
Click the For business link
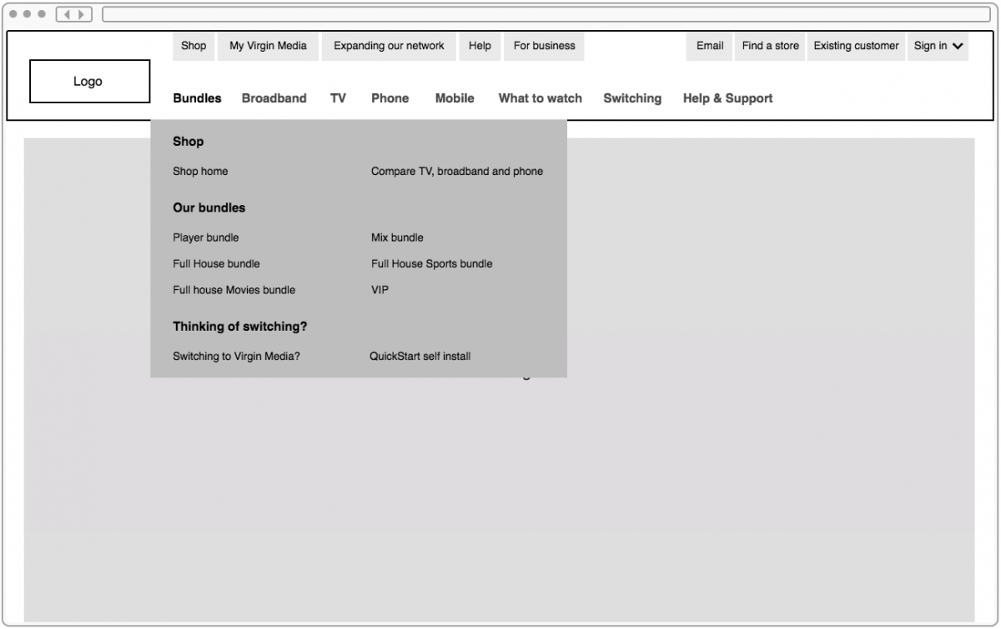[x=542, y=46]
